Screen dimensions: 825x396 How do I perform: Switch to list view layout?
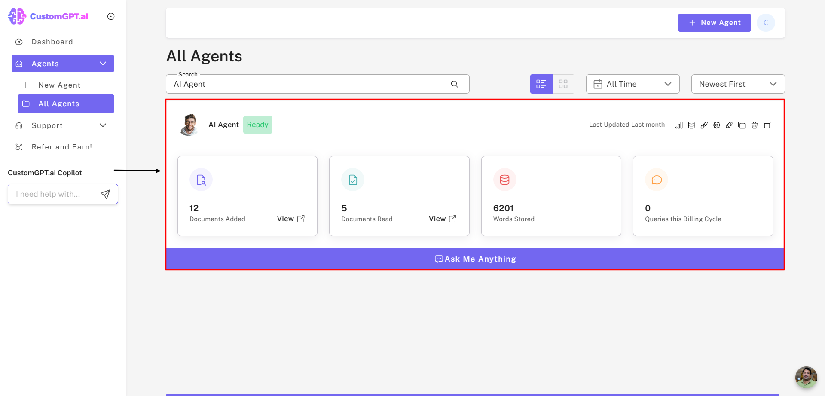pyautogui.click(x=541, y=84)
